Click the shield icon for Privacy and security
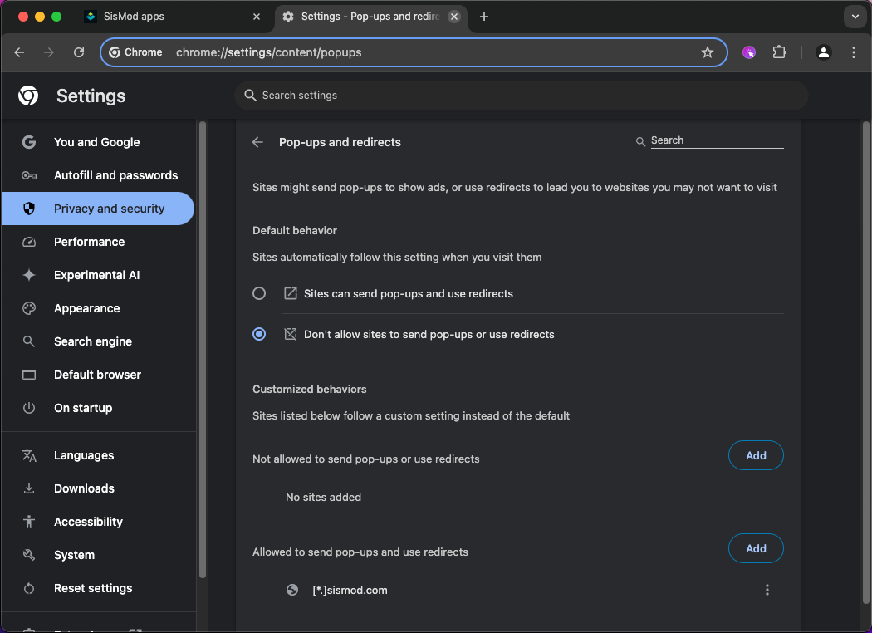 click(x=29, y=209)
